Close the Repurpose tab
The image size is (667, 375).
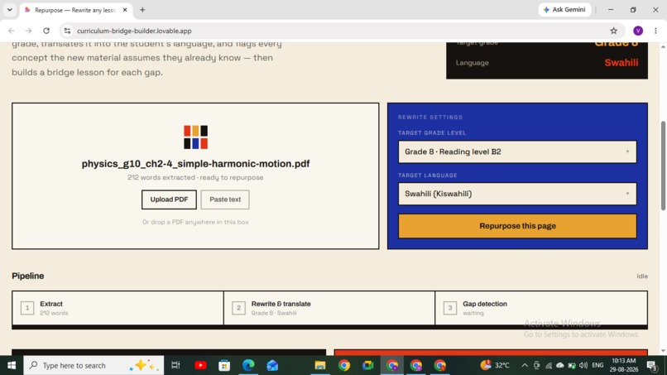(x=125, y=10)
